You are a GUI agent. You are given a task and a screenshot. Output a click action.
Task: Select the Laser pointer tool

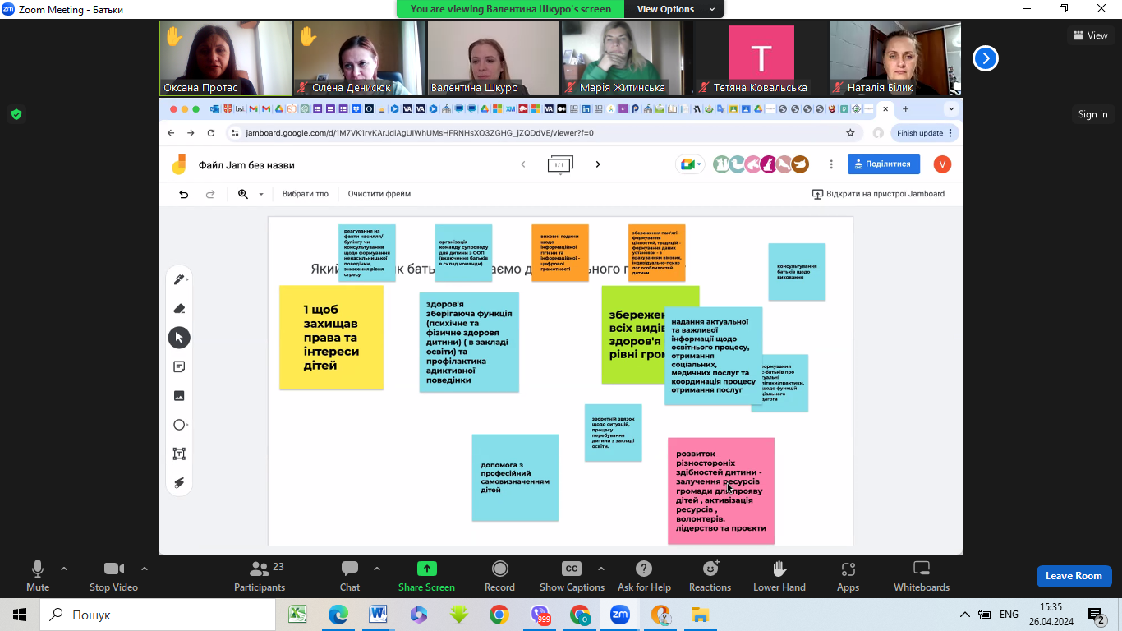click(179, 482)
